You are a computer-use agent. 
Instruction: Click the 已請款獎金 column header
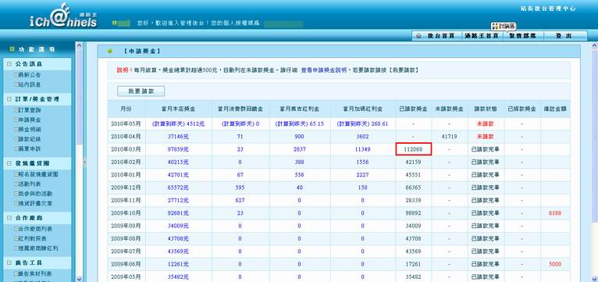coord(414,109)
